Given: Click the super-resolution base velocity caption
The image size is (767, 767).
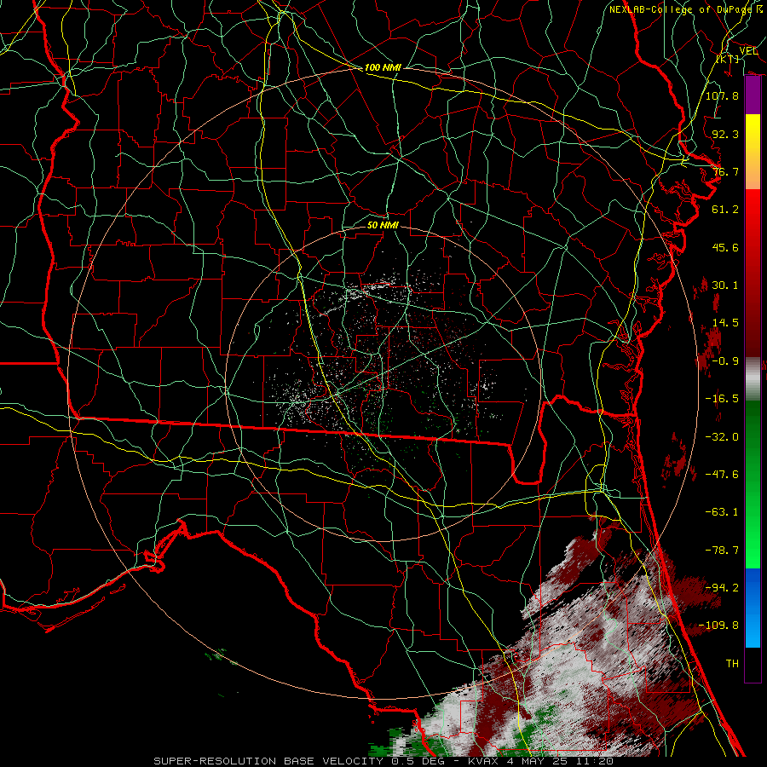Looking at the screenshot, I should click(383, 761).
